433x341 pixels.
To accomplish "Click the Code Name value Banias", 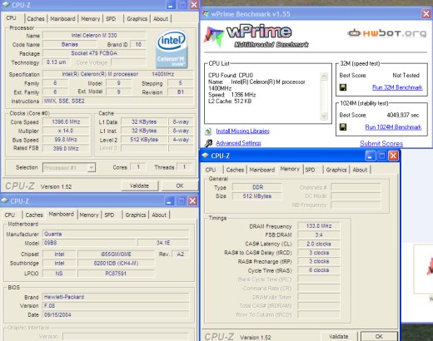I will (x=70, y=44).
